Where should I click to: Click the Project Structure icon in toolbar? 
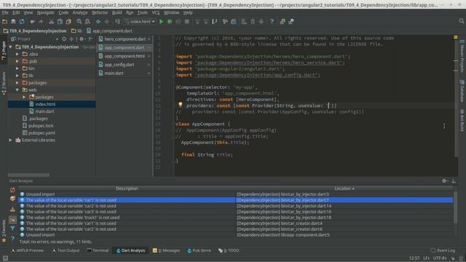coord(234,21)
